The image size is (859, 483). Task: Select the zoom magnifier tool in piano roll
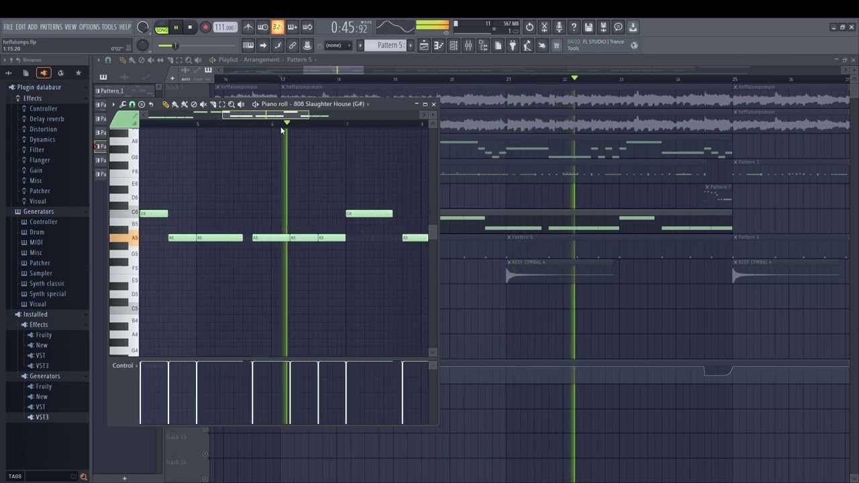[232, 105]
